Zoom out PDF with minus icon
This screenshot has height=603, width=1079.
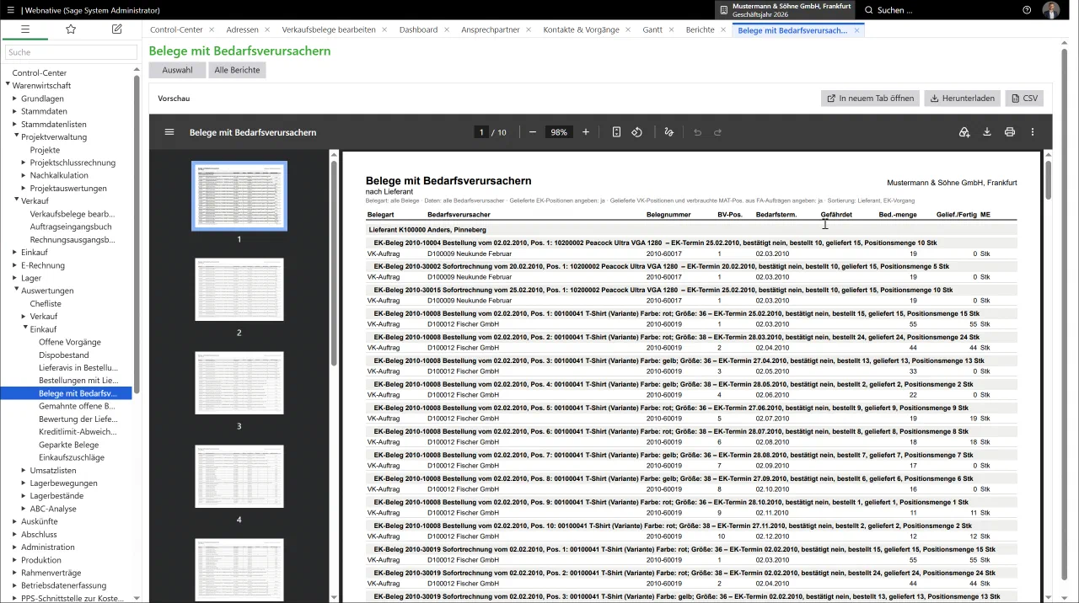[x=533, y=132]
